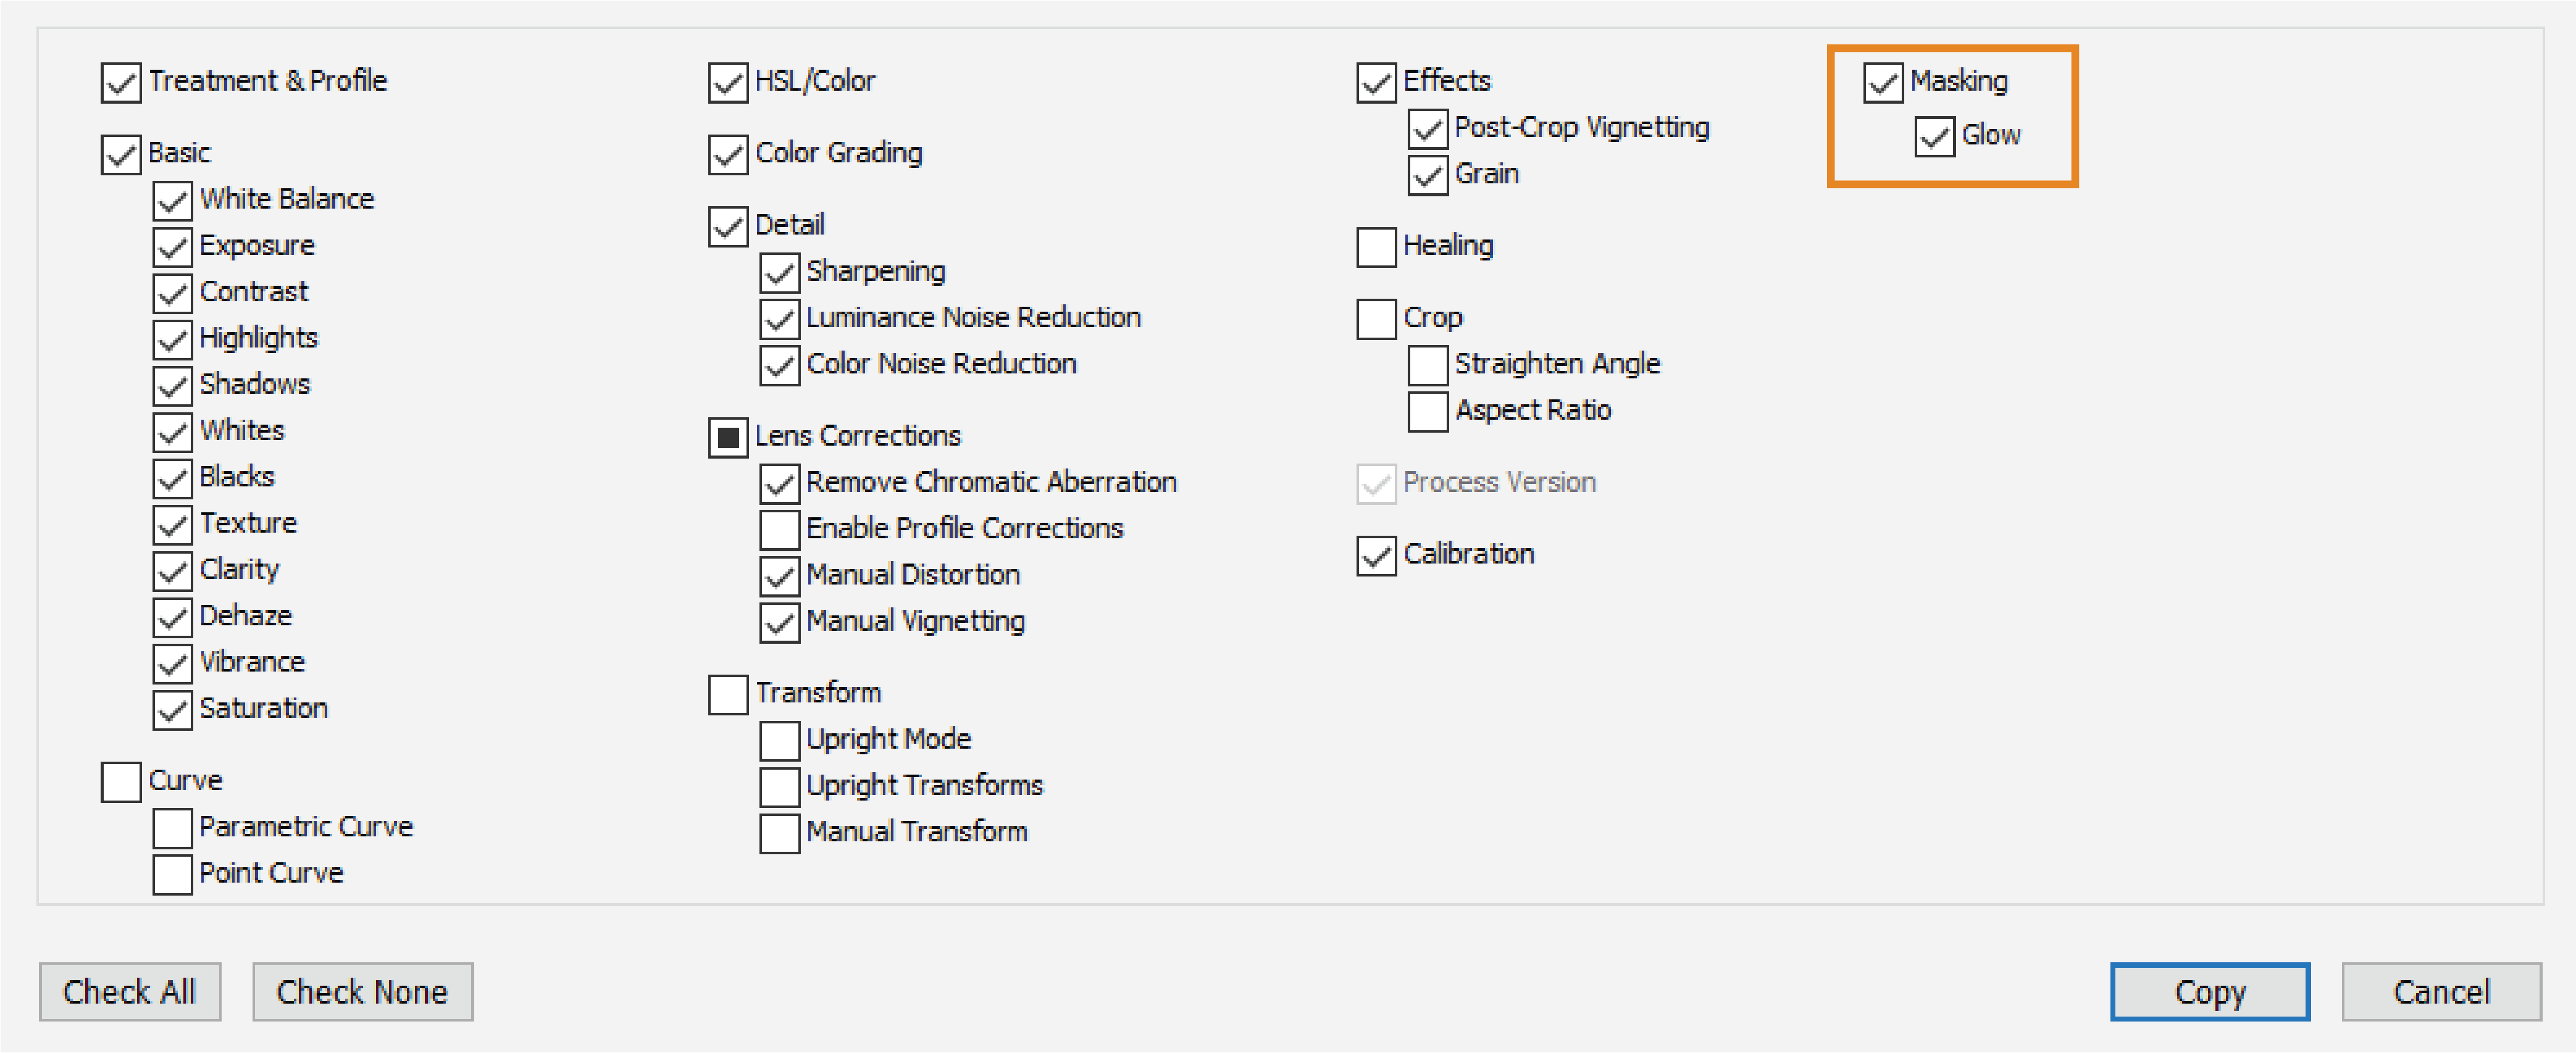Uncheck the Glow option under Masking
2576x1053 pixels.
point(1934,137)
